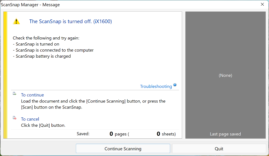Click "The ScanSnap is turned off. (iX1600)" heading
Image resolution: width=269 pixels, height=156 pixels.
point(70,21)
